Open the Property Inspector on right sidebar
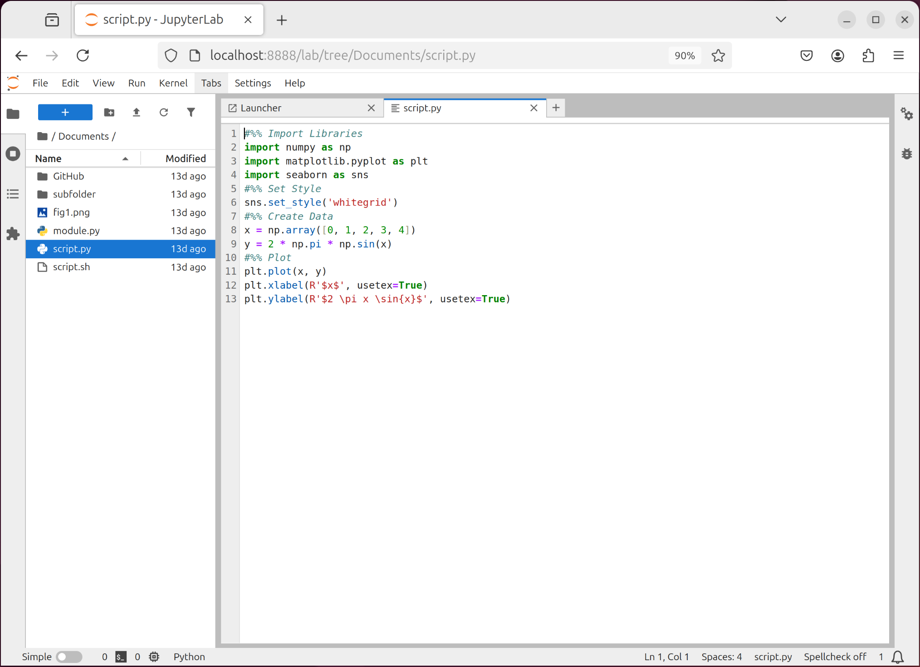Viewport: 920px width, 667px height. point(907,114)
